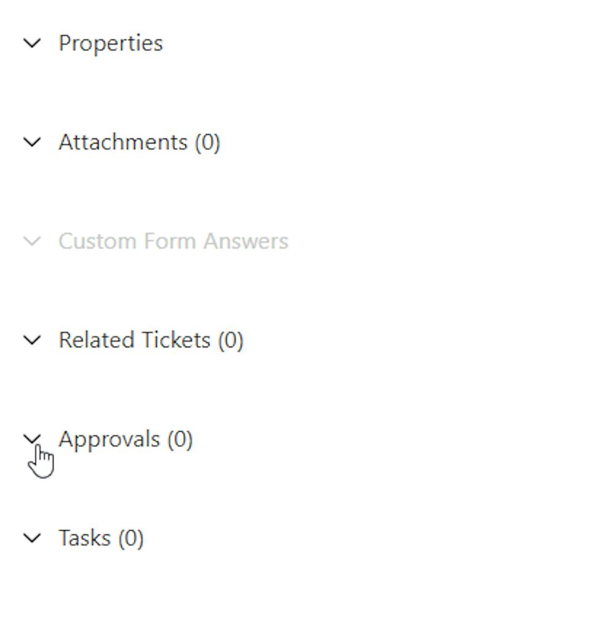
Task: Click the chevron icon by Related Tickets
Action: tap(33, 340)
